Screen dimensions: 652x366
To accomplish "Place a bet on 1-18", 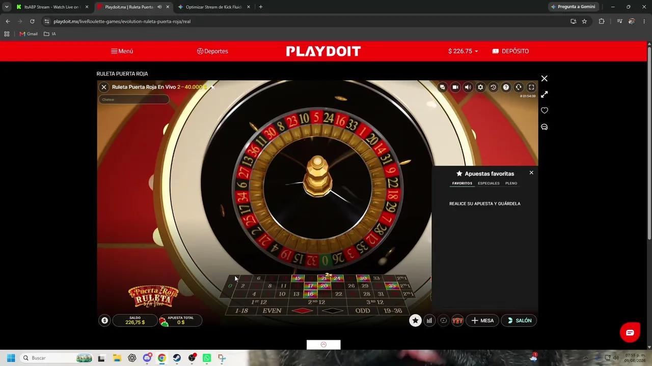I will click(x=241, y=311).
